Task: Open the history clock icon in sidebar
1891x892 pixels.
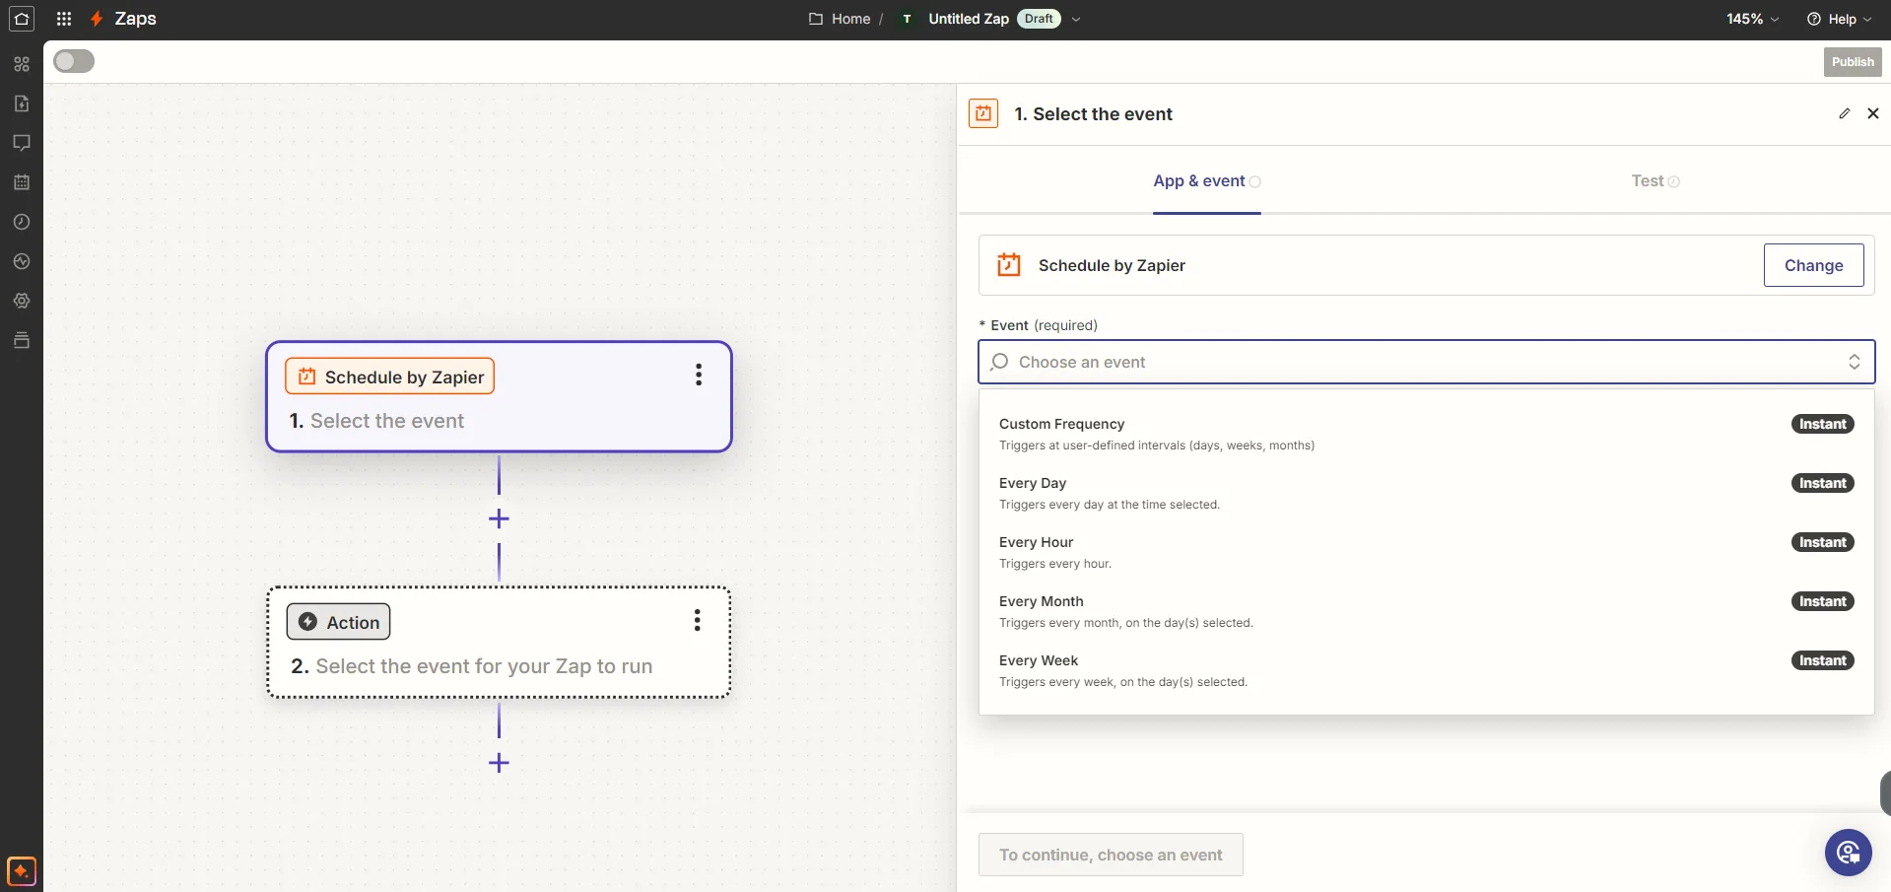Action: pos(22,222)
